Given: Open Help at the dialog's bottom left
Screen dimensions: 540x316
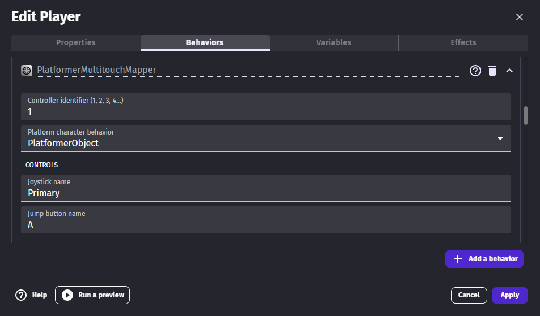Looking at the screenshot, I should (31, 295).
